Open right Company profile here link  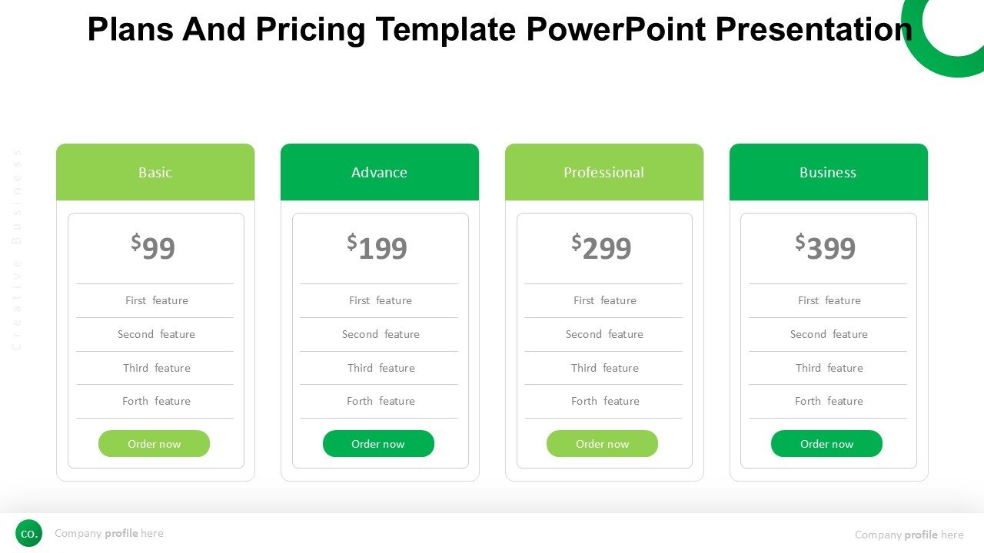point(909,535)
